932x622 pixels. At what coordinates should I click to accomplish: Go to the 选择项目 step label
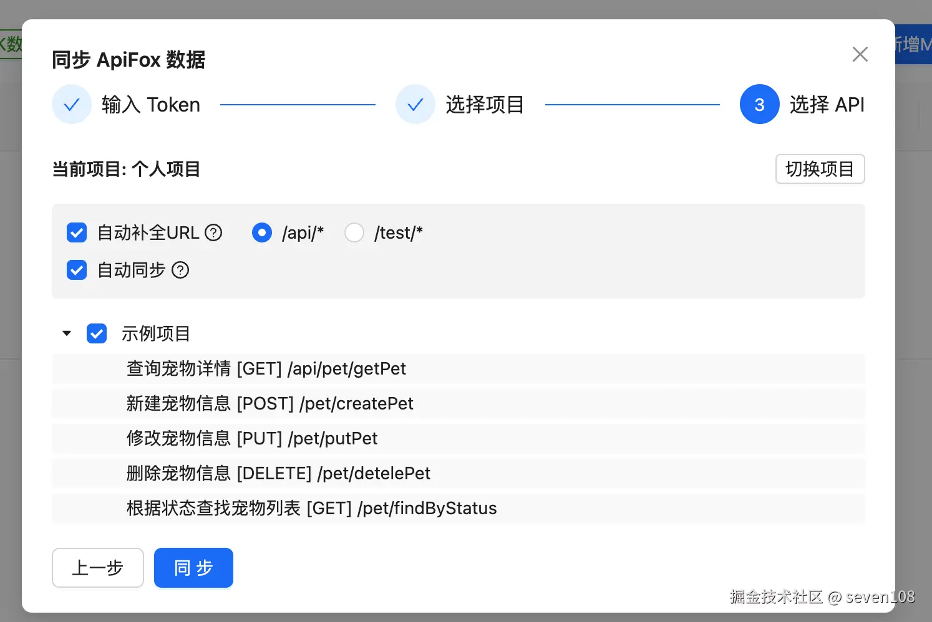tap(485, 104)
